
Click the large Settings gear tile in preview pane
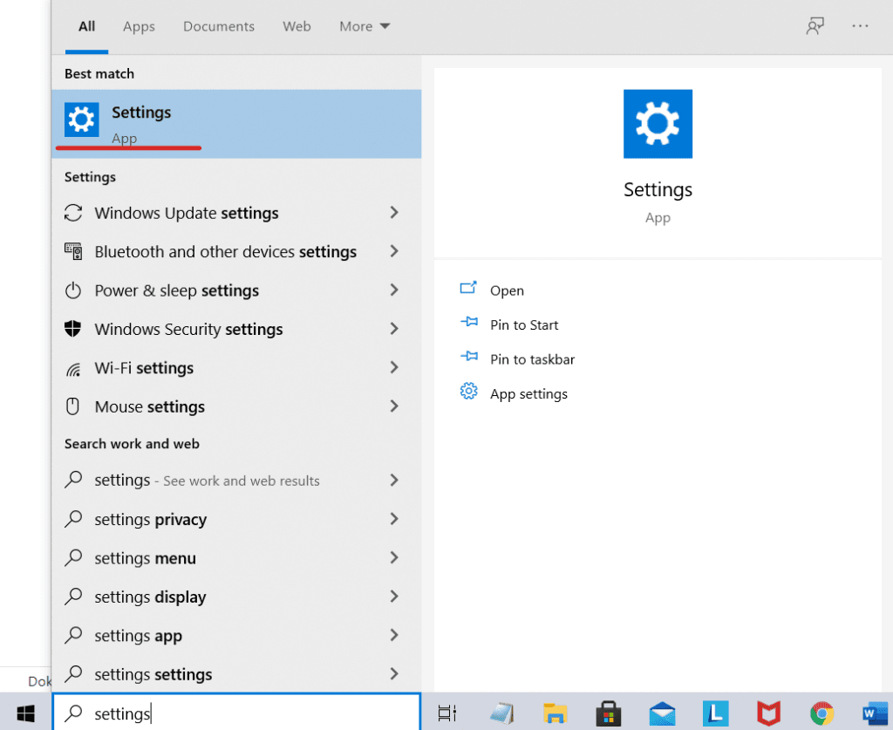coord(658,124)
